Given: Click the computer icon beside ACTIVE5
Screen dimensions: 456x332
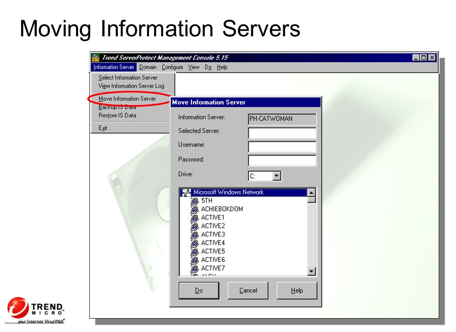Looking at the screenshot, I should (x=194, y=252).
